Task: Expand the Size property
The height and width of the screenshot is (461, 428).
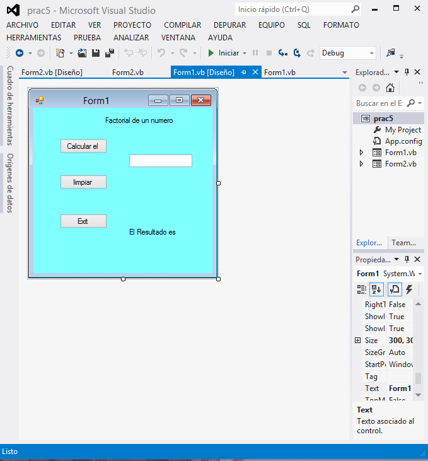Action: [357, 340]
